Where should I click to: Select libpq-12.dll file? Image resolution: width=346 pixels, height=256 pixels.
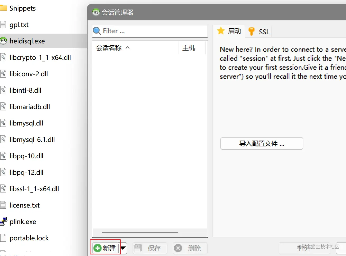[x=26, y=172]
